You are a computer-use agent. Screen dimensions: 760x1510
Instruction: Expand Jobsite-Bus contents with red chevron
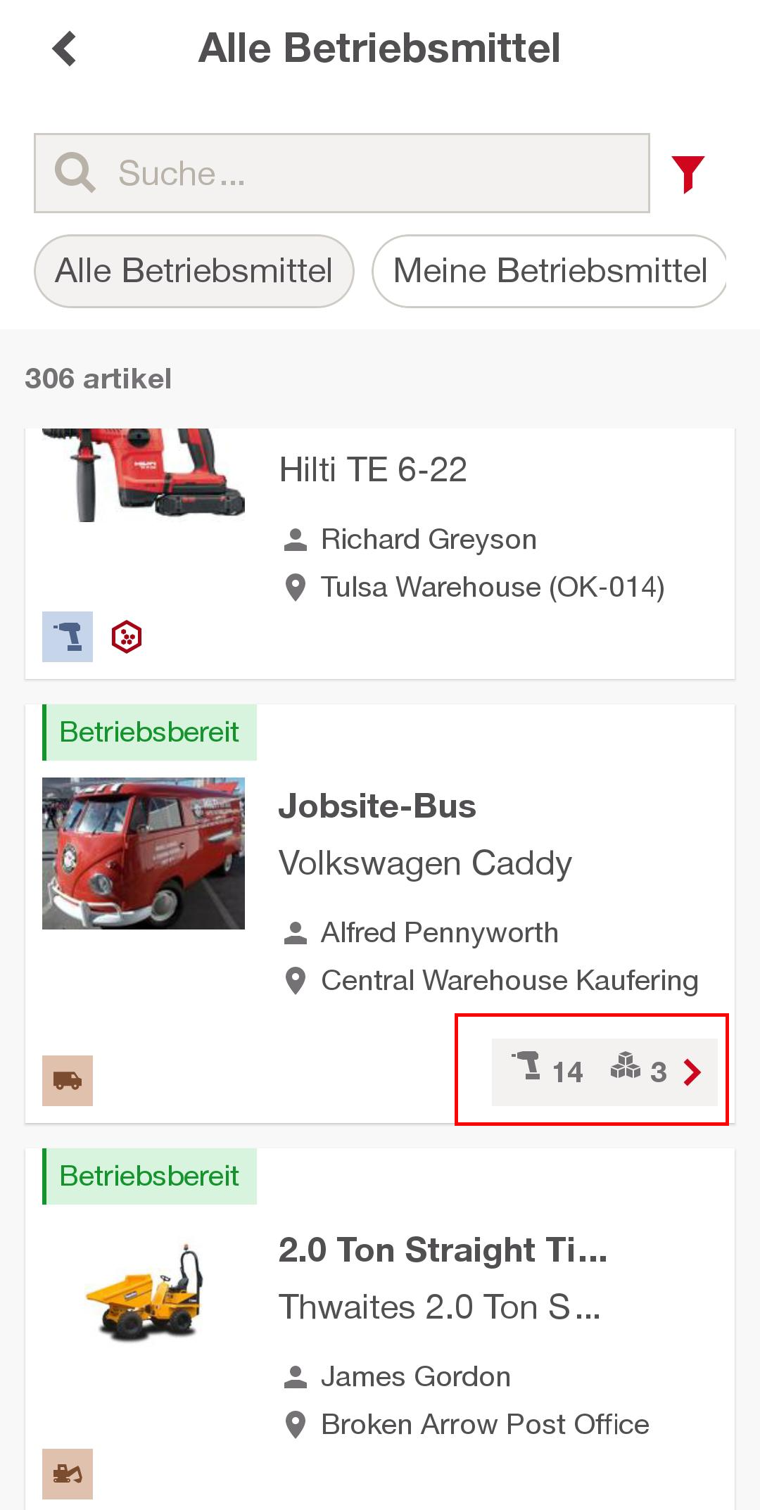point(692,1072)
